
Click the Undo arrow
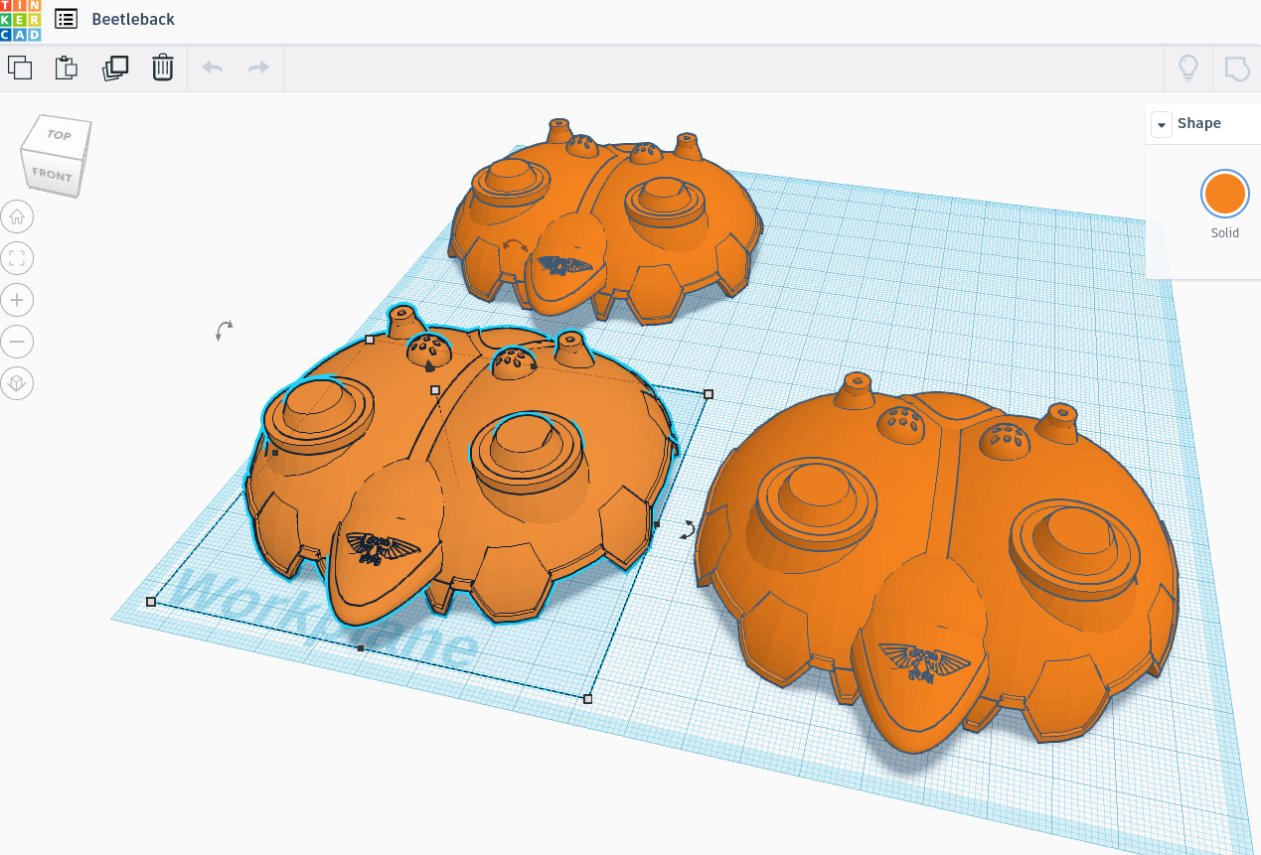point(213,68)
